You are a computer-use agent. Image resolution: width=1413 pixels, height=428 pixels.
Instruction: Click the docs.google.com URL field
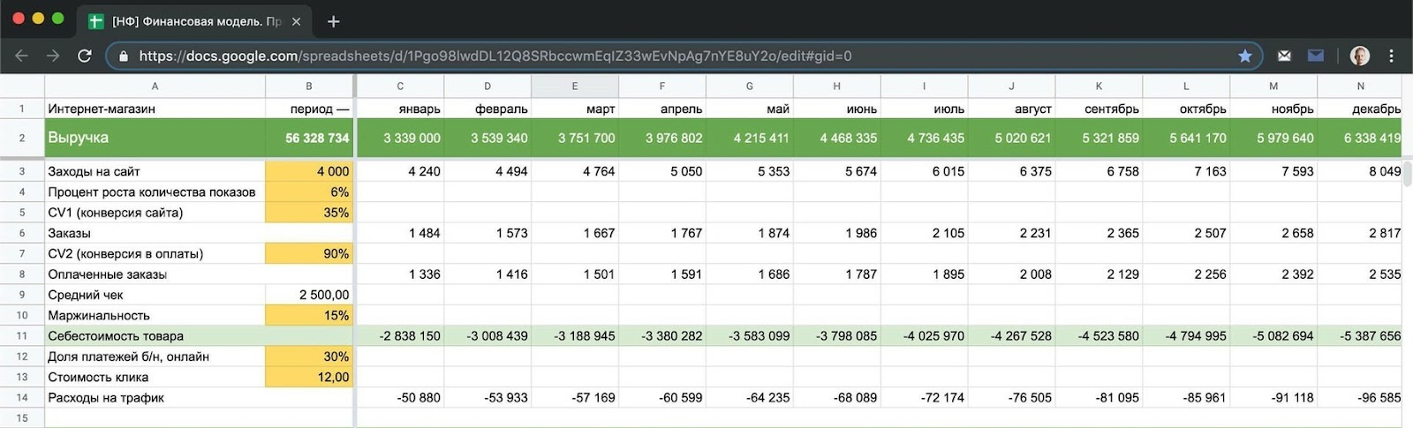(618, 56)
